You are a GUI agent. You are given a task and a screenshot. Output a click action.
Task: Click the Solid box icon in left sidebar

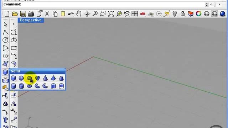click(x=5, y=72)
